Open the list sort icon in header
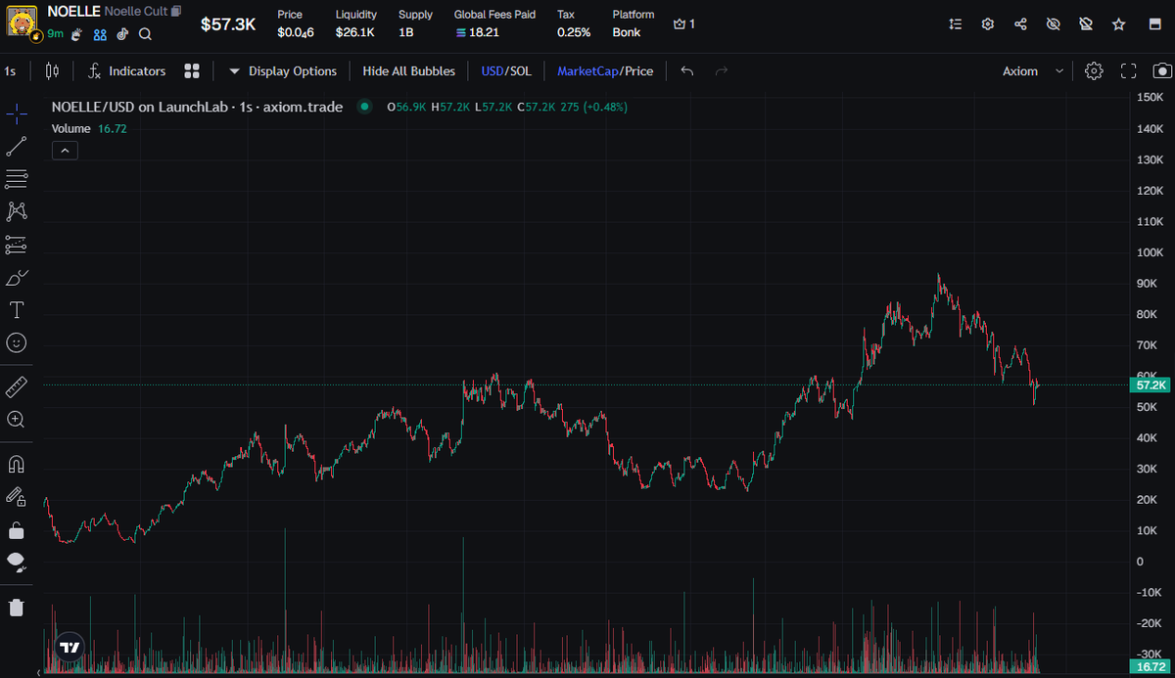Image resolution: width=1175 pixels, height=678 pixels. coord(956,23)
